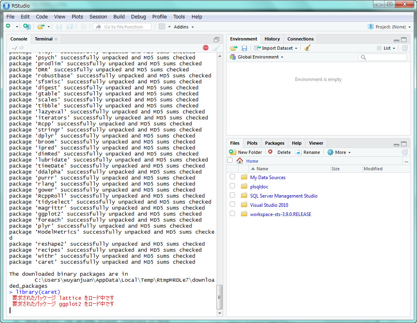Tick the workspace-sts-3.9.0.RELEASE checkbox
The width and height of the screenshot is (417, 323).
[232, 214]
